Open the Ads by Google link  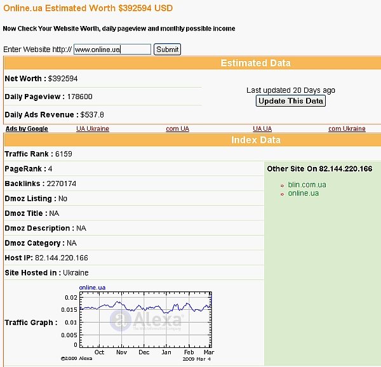(27, 129)
